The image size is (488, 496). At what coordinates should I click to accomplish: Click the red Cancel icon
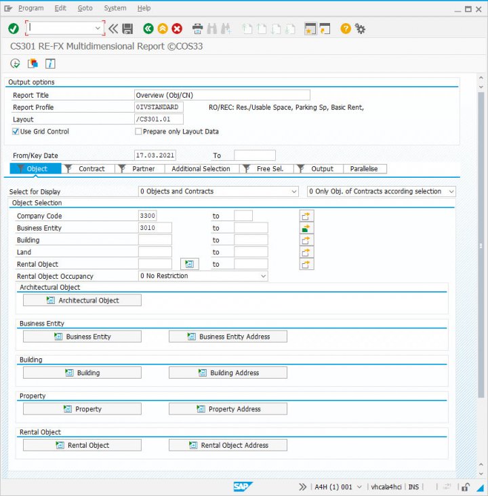click(177, 28)
